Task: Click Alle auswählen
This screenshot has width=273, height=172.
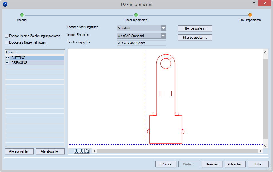Action: pos(19,151)
